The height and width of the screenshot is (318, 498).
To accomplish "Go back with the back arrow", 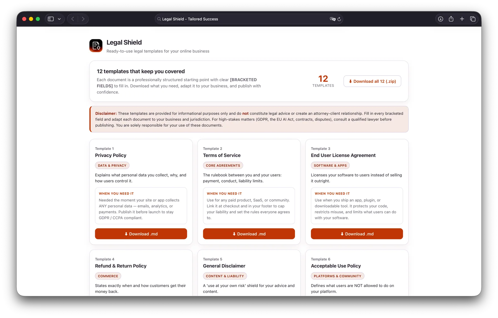I will (73, 19).
